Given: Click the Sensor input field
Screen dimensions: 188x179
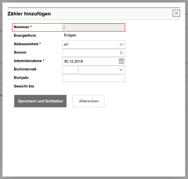Looking at the screenshot, I should (x=94, y=53).
